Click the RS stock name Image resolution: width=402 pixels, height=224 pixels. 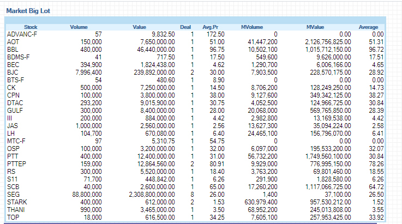pos(11,172)
